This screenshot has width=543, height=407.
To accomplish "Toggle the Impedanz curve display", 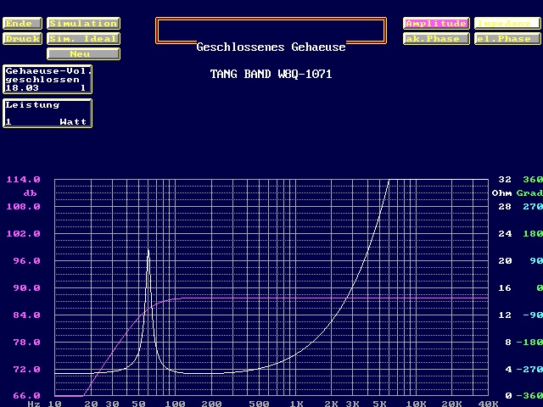I will 507,24.
